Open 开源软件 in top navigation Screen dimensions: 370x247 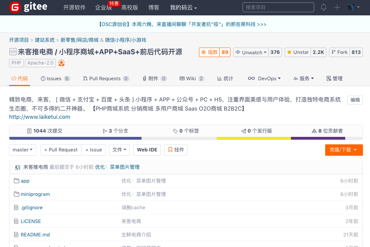[74, 7]
